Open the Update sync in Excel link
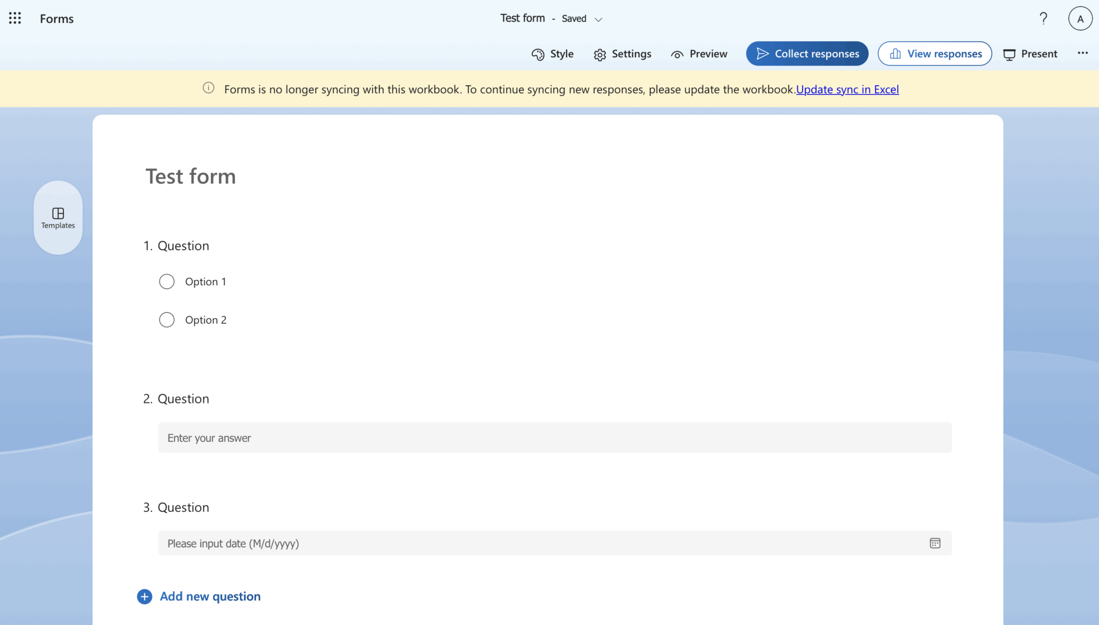 coord(847,89)
